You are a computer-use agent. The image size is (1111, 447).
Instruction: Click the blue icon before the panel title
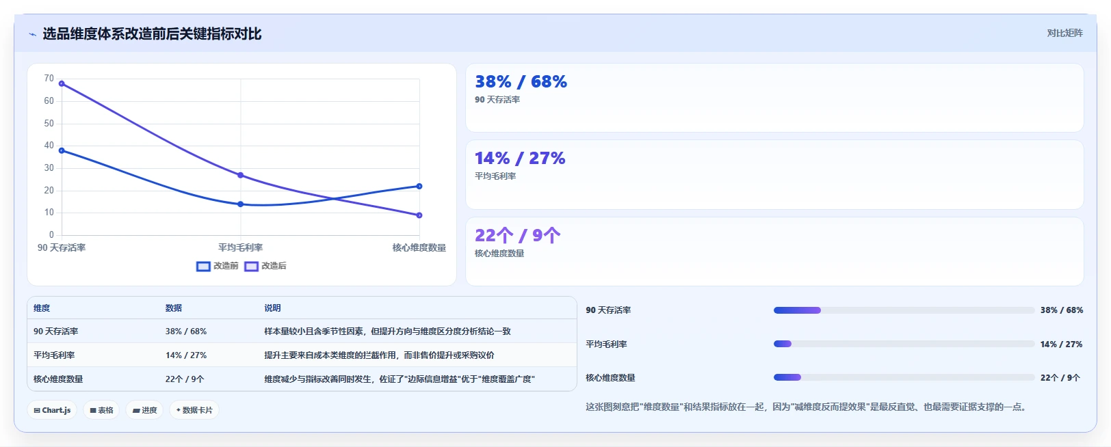coord(32,34)
